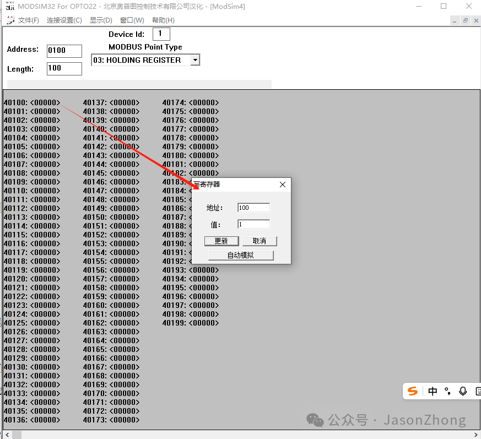
Task: Toggle punctuation mode on the Sogou bar
Action: point(447,391)
